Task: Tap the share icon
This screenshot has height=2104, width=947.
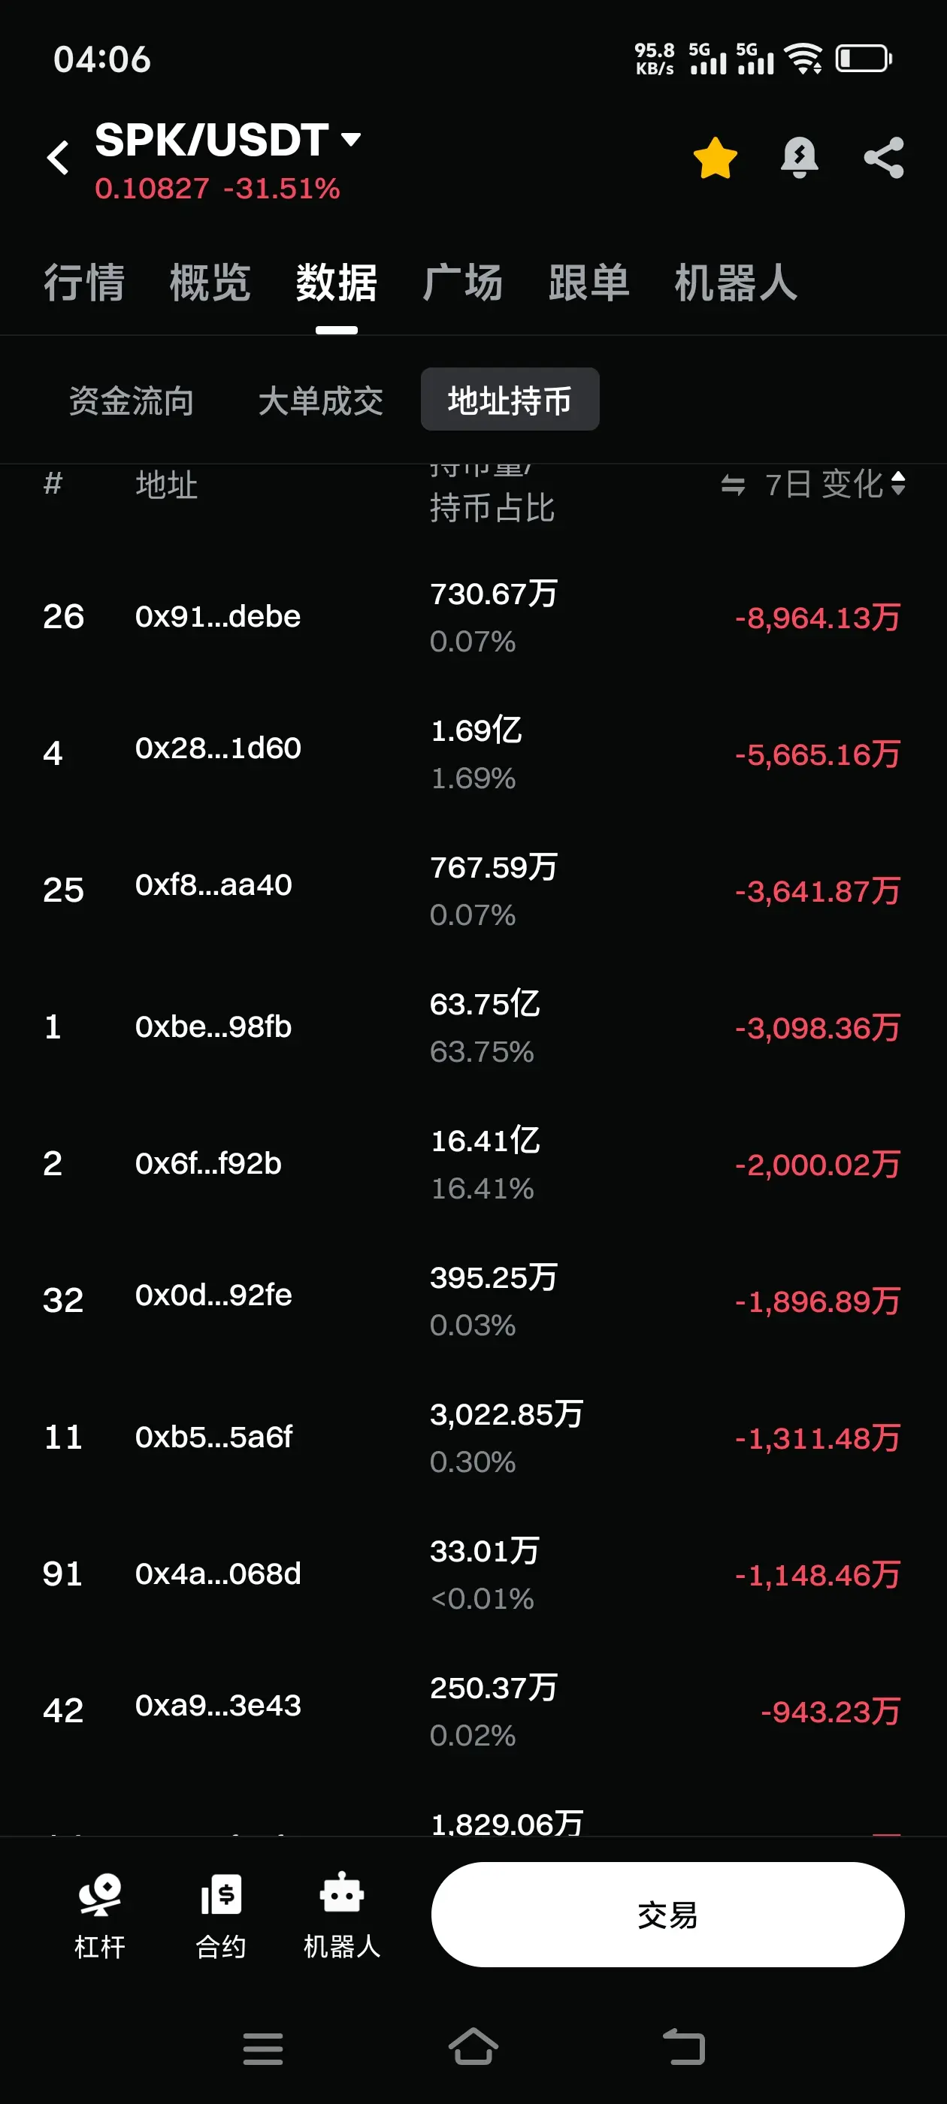Action: [x=884, y=158]
